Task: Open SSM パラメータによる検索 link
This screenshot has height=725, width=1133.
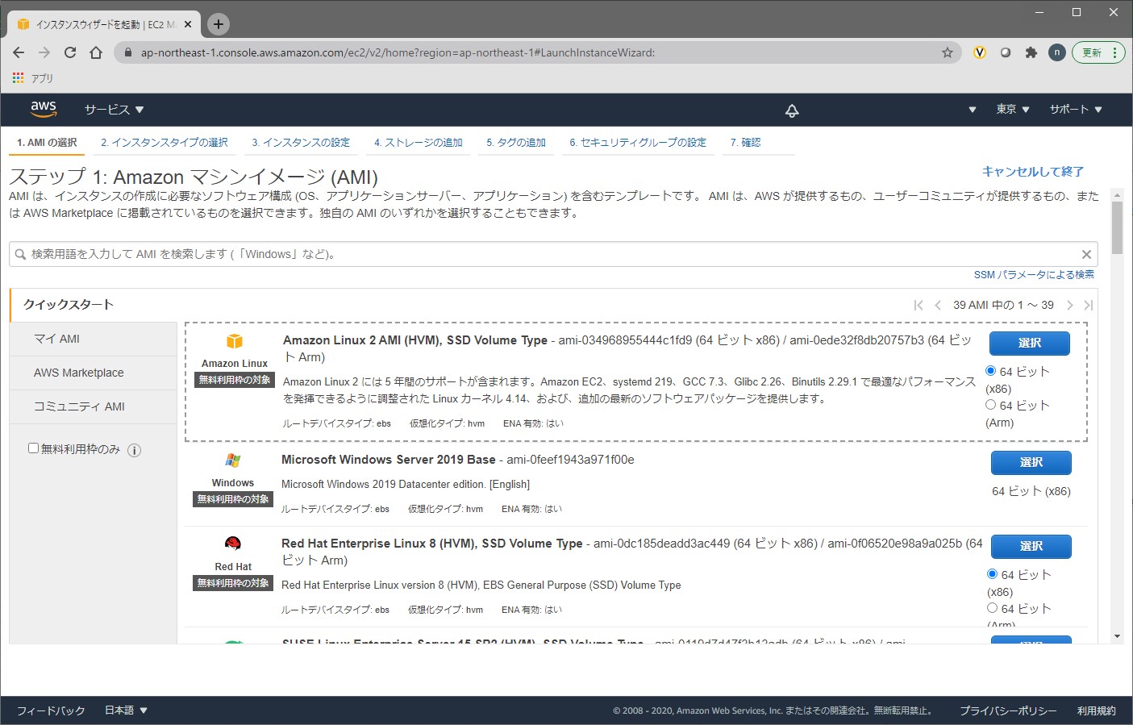Action: [x=1034, y=274]
